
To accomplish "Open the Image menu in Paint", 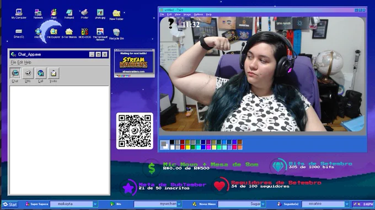I will 187,14.
